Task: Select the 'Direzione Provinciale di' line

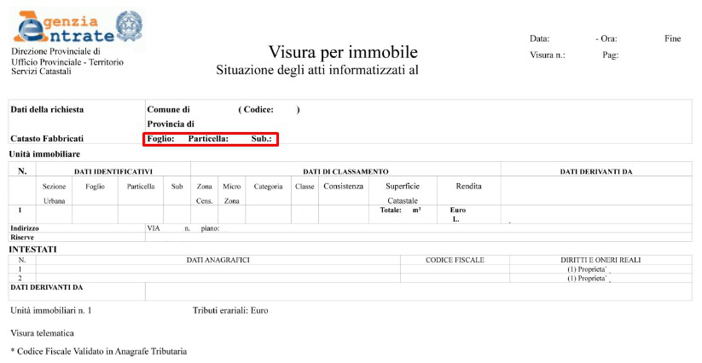Action: (x=56, y=51)
